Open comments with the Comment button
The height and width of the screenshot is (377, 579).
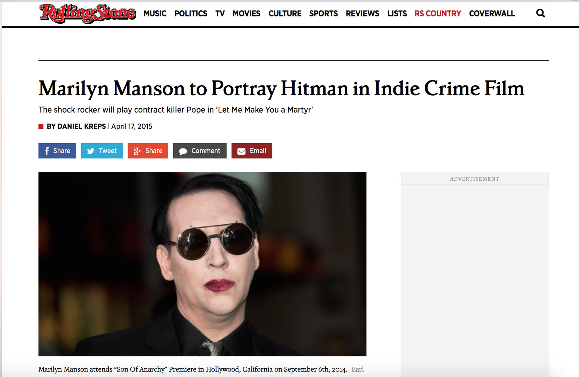[x=200, y=151]
